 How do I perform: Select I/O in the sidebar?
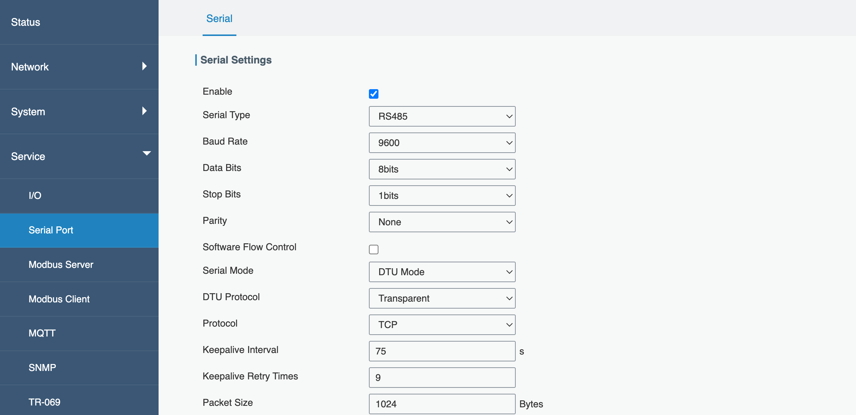click(35, 196)
